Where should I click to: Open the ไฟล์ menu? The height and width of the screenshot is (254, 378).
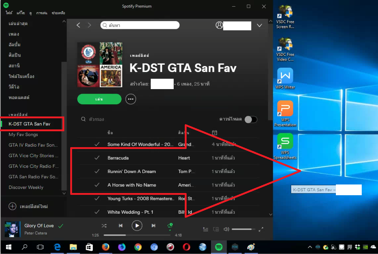[9, 13]
